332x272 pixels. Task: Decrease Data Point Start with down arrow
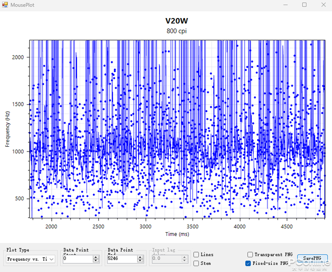96,261
